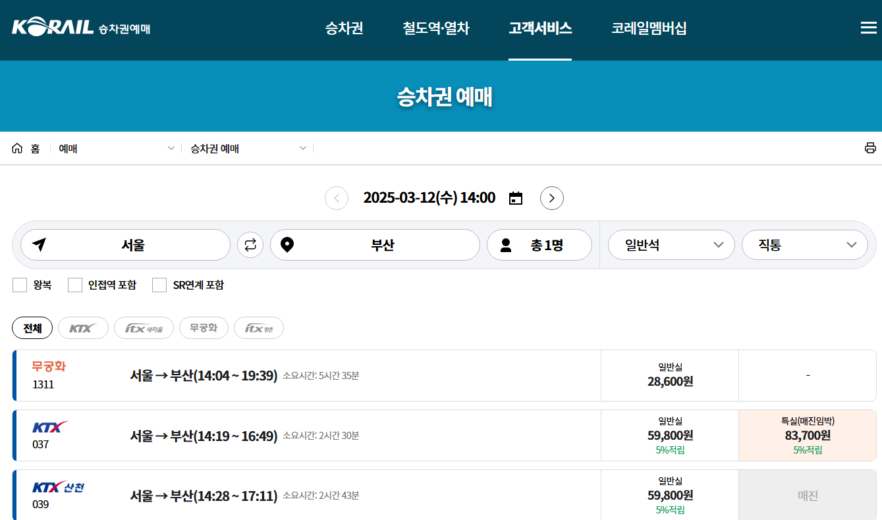Check the 인접역 포함 checkbox

tap(75, 285)
